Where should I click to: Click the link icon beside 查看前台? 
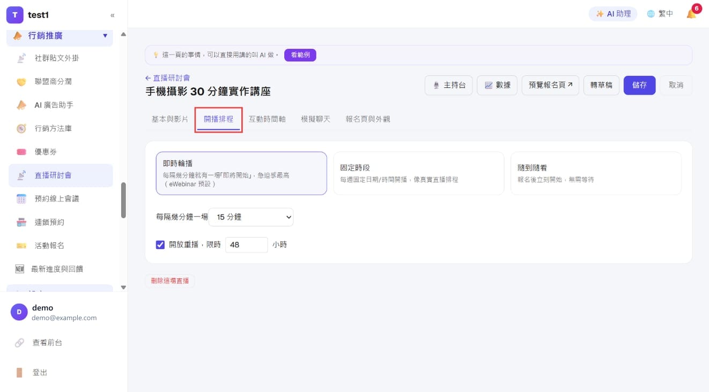pyautogui.click(x=20, y=342)
